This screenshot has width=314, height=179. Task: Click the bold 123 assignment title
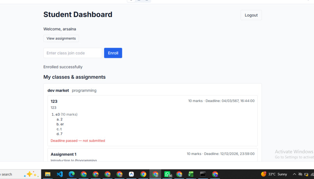54,101
